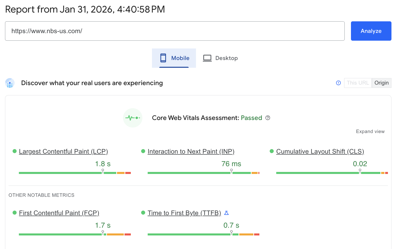Click the CrUX real users logo icon
This screenshot has height=249, width=398.
(x=10, y=83)
